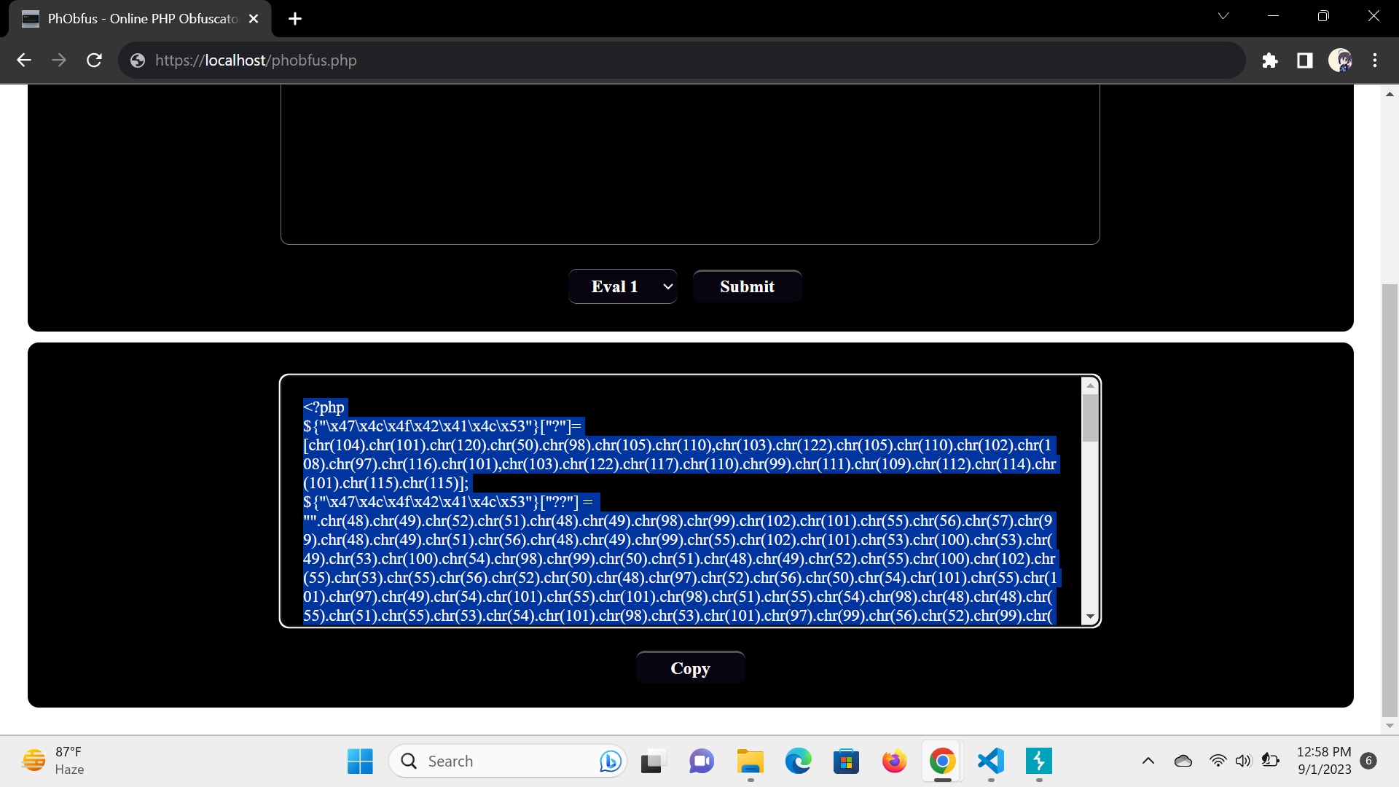Click the browser back arrow
The width and height of the screenshot is (1399, 787).
(24, 60)
